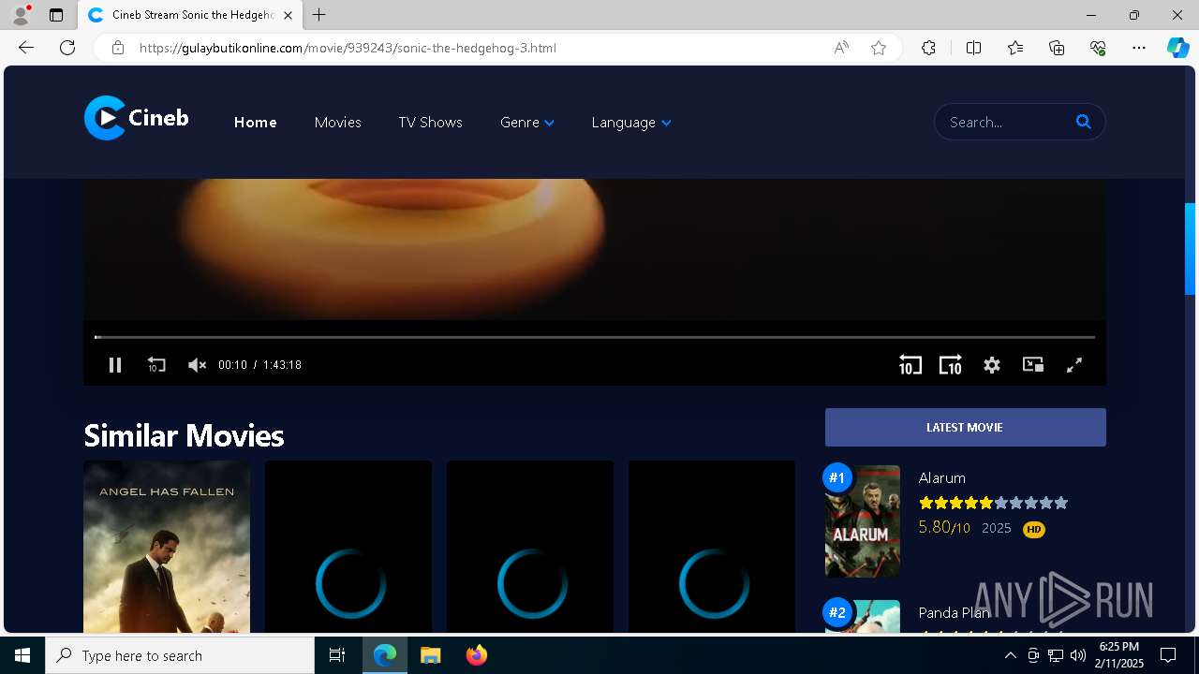The image size is (1199, 674).
Task: Open tab actions menu
Action: (x=56, y=15)
